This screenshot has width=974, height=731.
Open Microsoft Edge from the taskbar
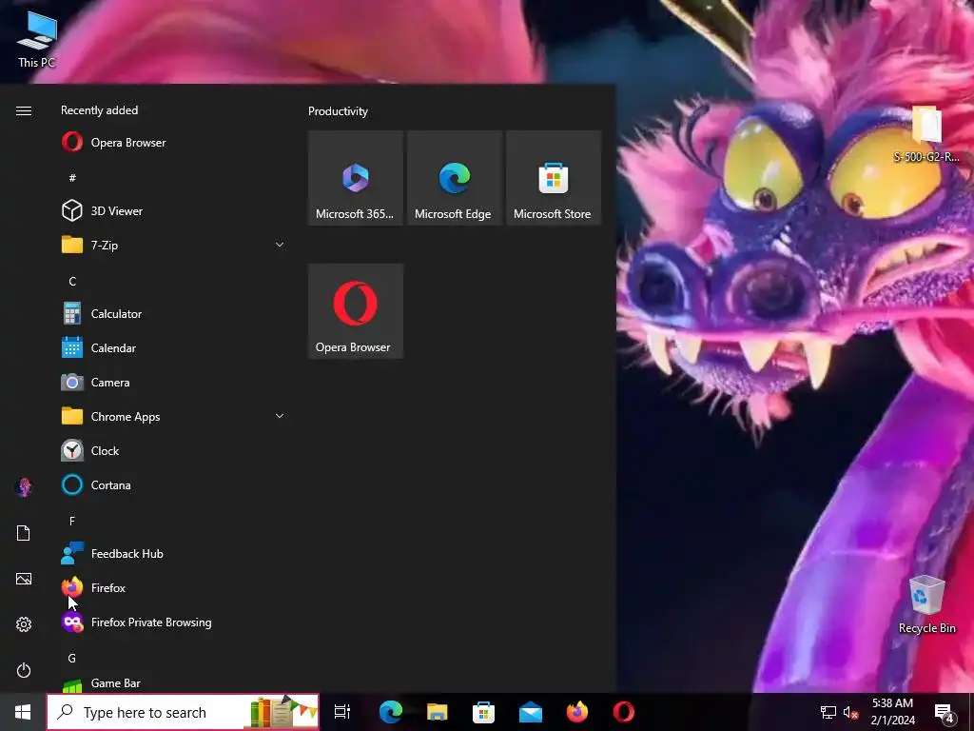coord(391,712)
